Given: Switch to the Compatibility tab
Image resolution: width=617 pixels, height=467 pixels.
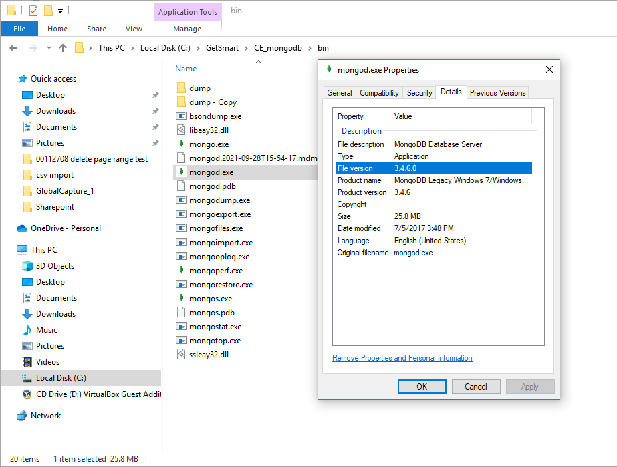Looking at the screenshot, I should tap(379, 93).
